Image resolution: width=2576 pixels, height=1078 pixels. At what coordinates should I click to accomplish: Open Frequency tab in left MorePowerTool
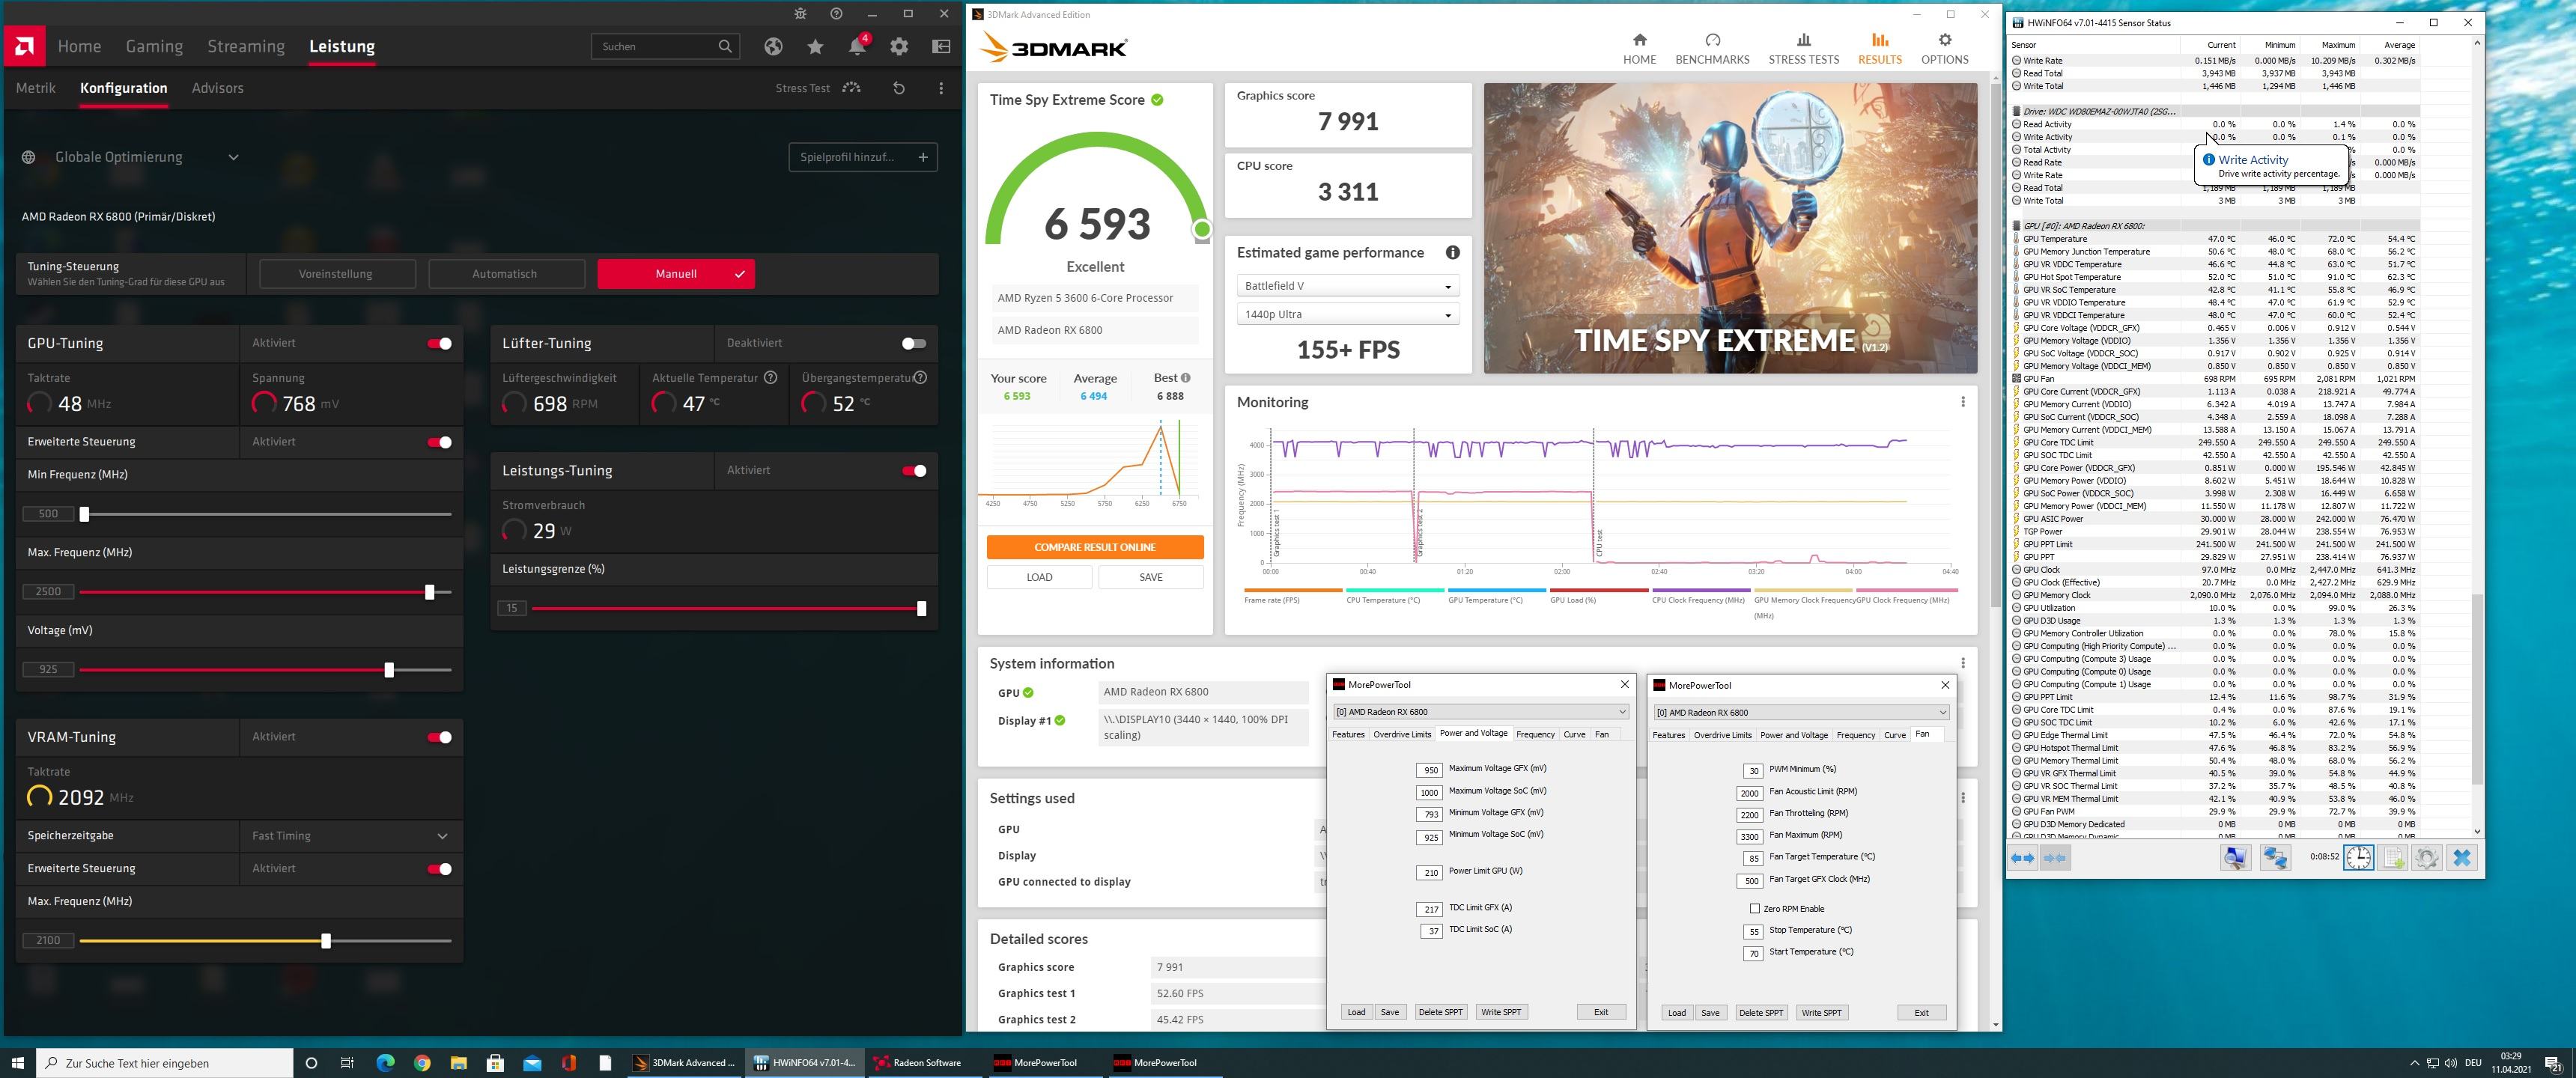click(1535, 734)
